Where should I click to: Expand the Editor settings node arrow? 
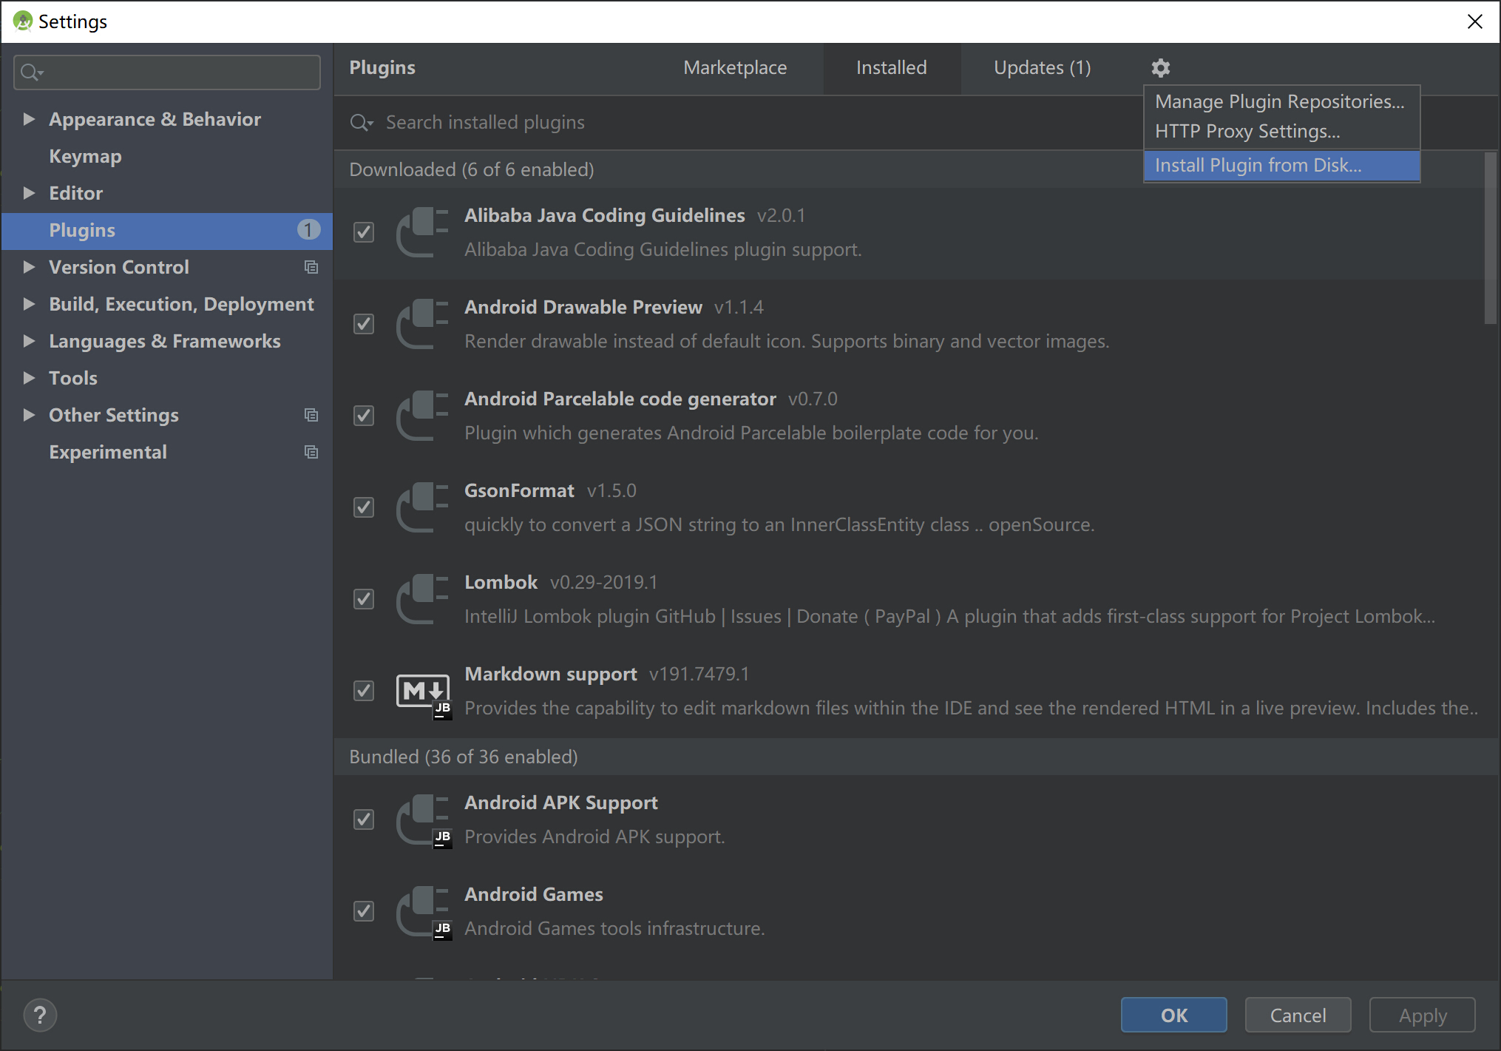tap(29, 193)
